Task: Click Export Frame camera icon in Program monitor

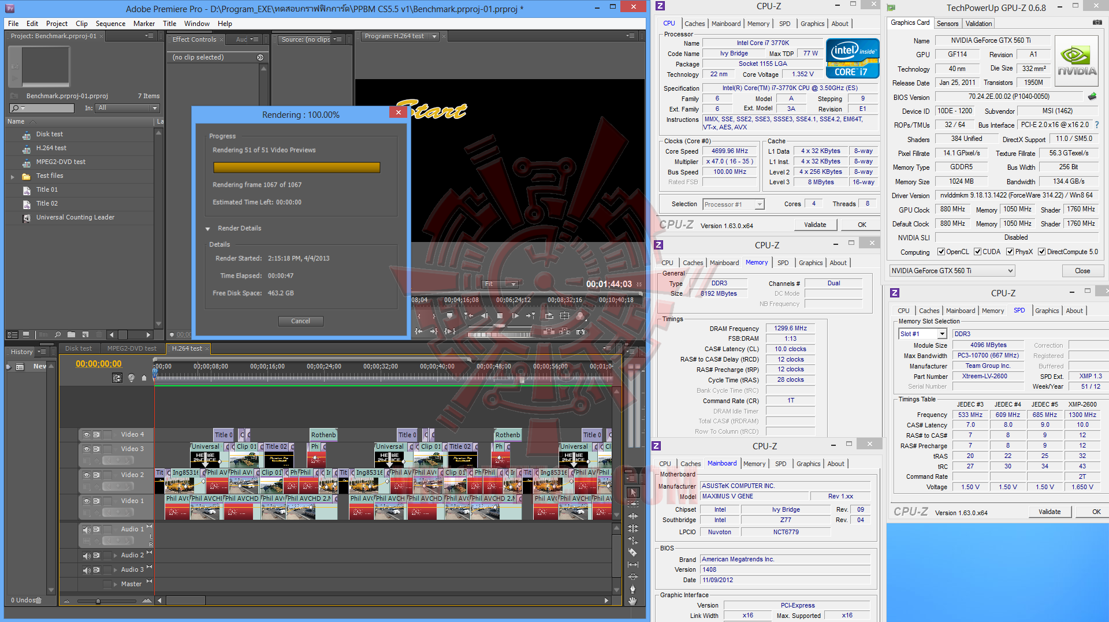Action: tap(580, 332)
